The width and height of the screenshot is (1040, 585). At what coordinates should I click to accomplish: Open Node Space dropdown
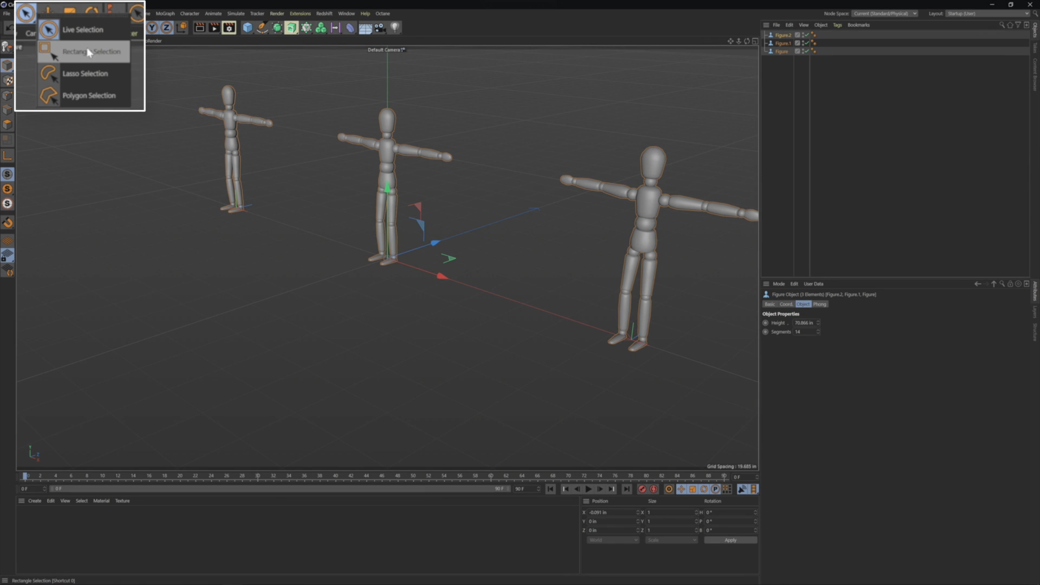[885, 13]
